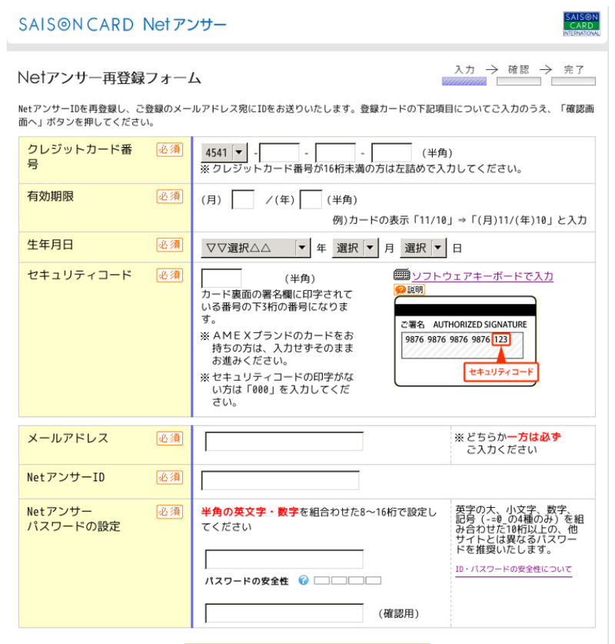
Task: Select the NetアンサーID input field
Action: point(280,480)
